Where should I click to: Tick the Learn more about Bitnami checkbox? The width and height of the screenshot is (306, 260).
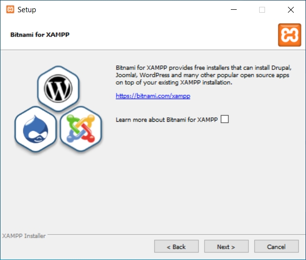coord(224,119)
